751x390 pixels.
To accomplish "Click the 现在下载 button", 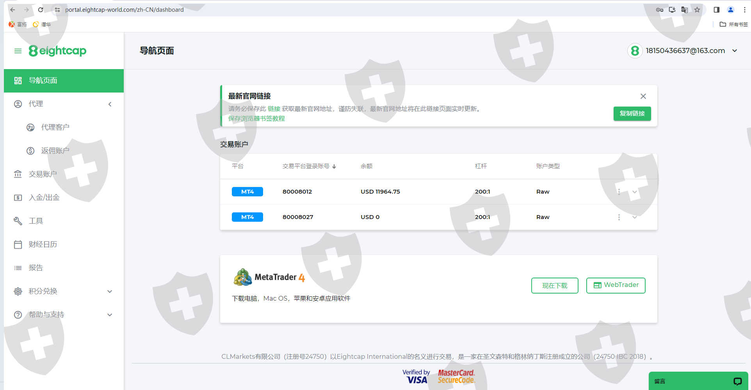I will click(555, 285).
